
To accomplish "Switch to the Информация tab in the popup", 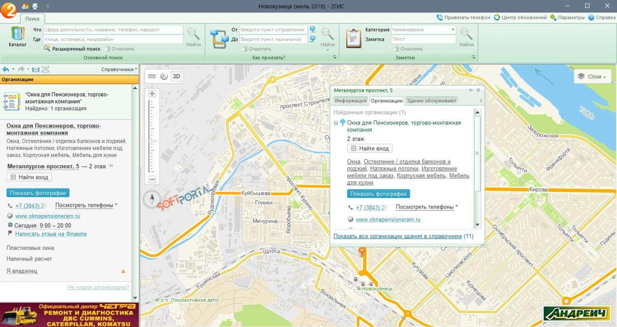I will click(x=351, y=101).
